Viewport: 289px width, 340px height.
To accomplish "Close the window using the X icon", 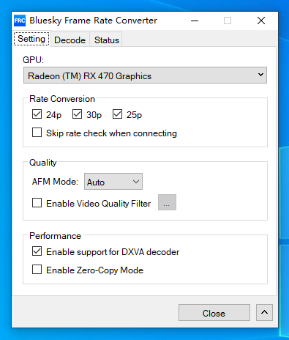I will click(261, 21).
